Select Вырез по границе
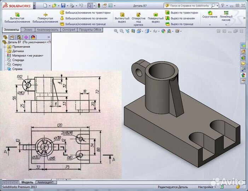The width and height of the screenshot is (248, 191). pyautogui.click(x=179, y=24)
